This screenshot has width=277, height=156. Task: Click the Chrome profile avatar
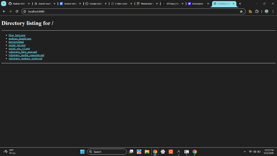click(x=266, y=11)
